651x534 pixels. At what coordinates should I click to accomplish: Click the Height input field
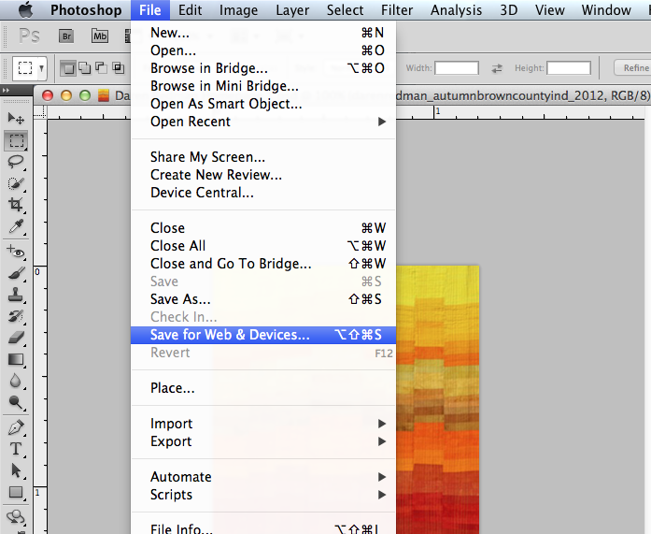tap(569, 67)
